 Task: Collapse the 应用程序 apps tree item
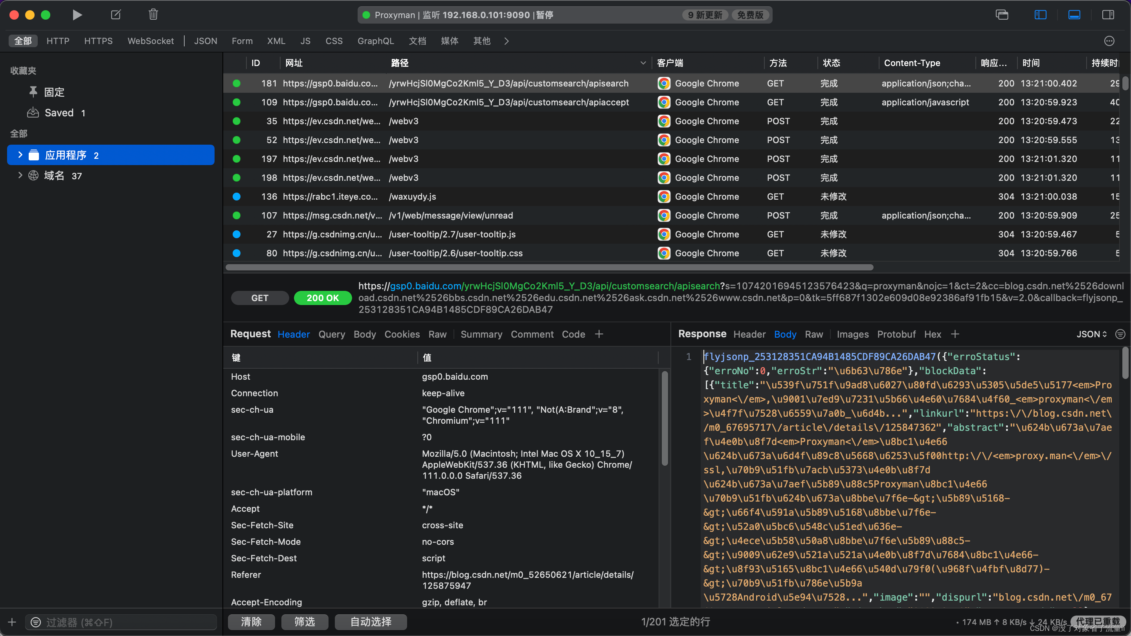(20, 154)
